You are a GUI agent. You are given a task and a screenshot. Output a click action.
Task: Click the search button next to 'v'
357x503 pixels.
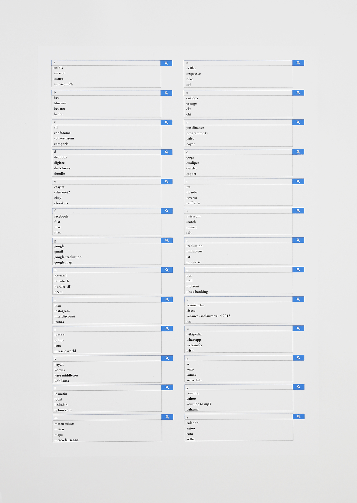(x=298, y=299)
